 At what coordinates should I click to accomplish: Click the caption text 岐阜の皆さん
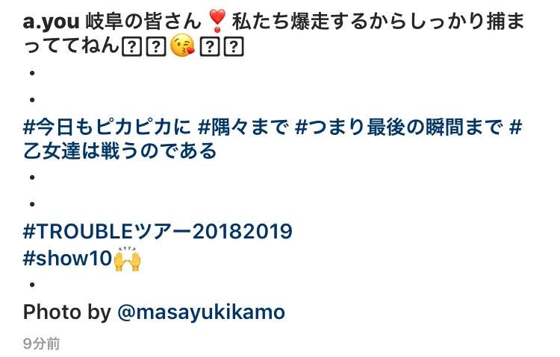pyautogui.click(x=143, y=22)
